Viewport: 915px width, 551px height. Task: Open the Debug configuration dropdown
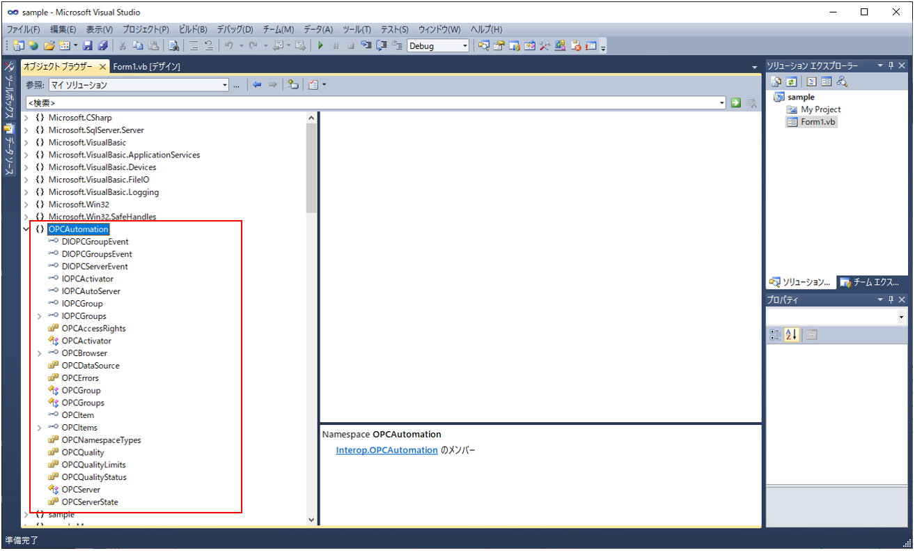[464, 46]
